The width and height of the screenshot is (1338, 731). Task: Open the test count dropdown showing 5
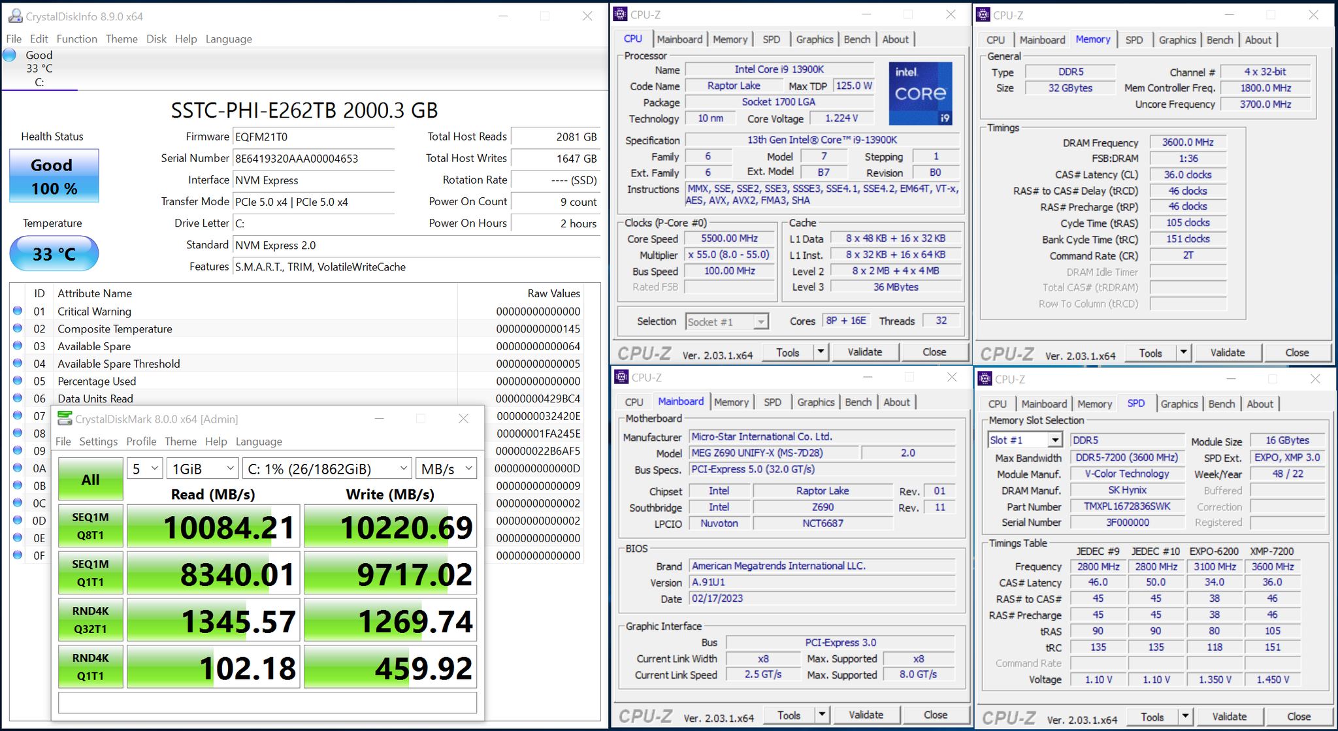tap(145, 468)
